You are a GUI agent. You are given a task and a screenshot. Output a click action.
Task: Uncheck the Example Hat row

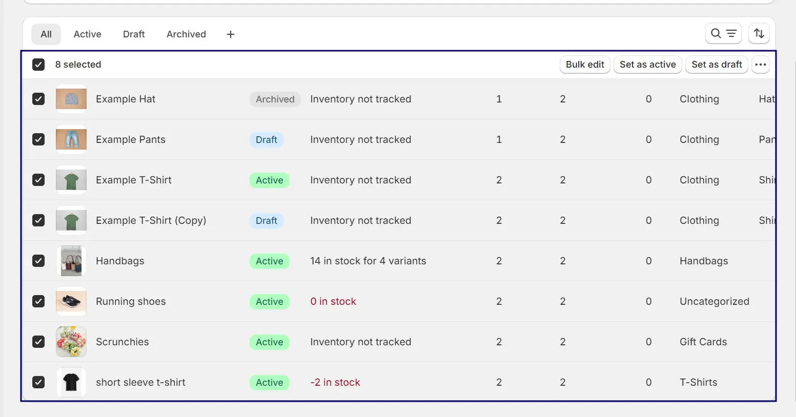tap(38, 99)
